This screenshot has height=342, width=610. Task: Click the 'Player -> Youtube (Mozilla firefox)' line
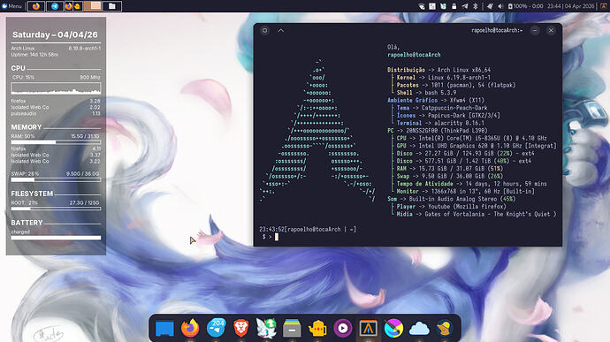[x=451, y=207]
